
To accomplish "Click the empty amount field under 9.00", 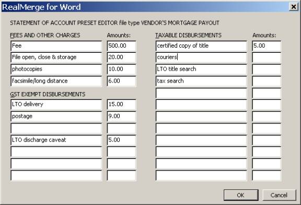I will 122,128.
